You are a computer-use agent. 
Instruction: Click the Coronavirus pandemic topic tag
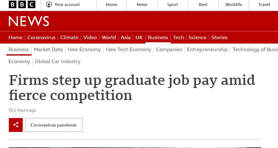pos(54,125)
